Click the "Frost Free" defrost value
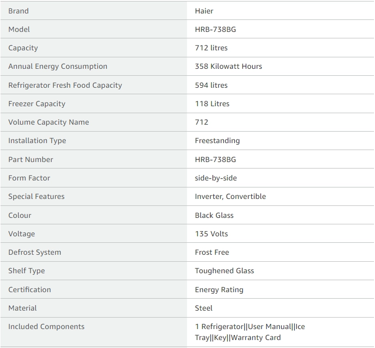Image resolution: width=375 pixels, height=348 pixels. click(212, 252)
